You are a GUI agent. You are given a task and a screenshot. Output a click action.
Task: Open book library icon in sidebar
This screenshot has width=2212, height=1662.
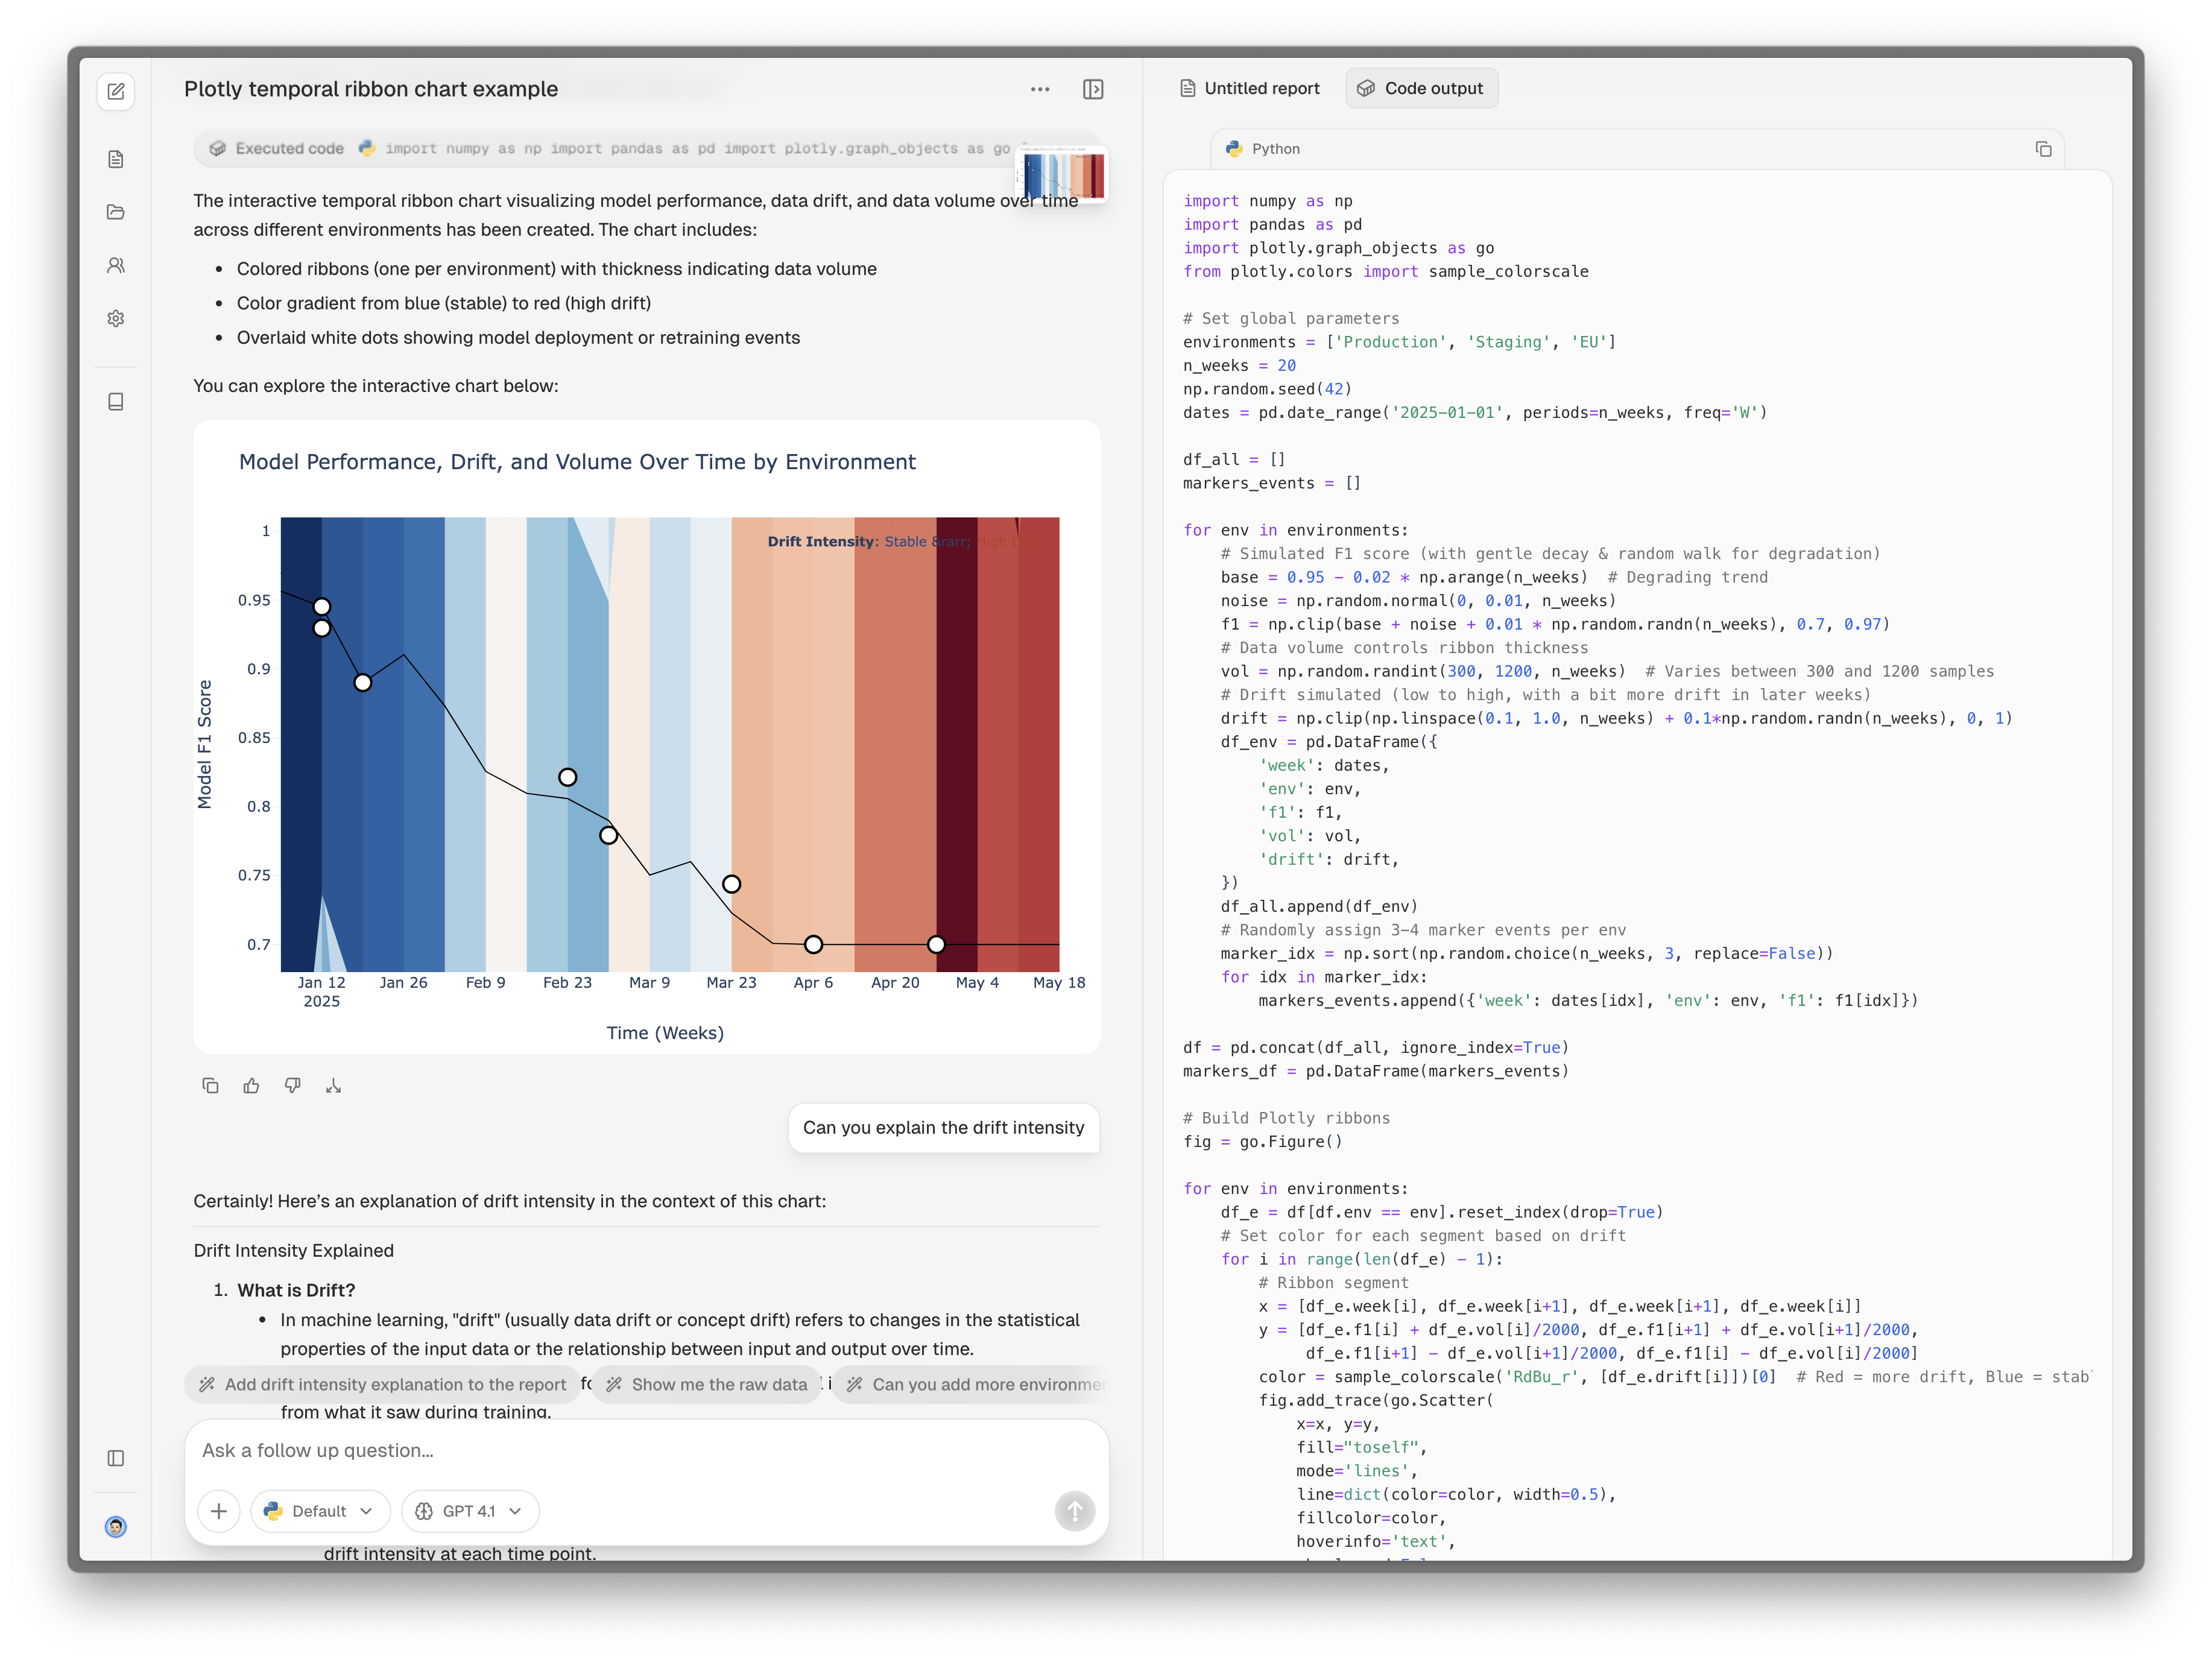[x=116, y=401]
